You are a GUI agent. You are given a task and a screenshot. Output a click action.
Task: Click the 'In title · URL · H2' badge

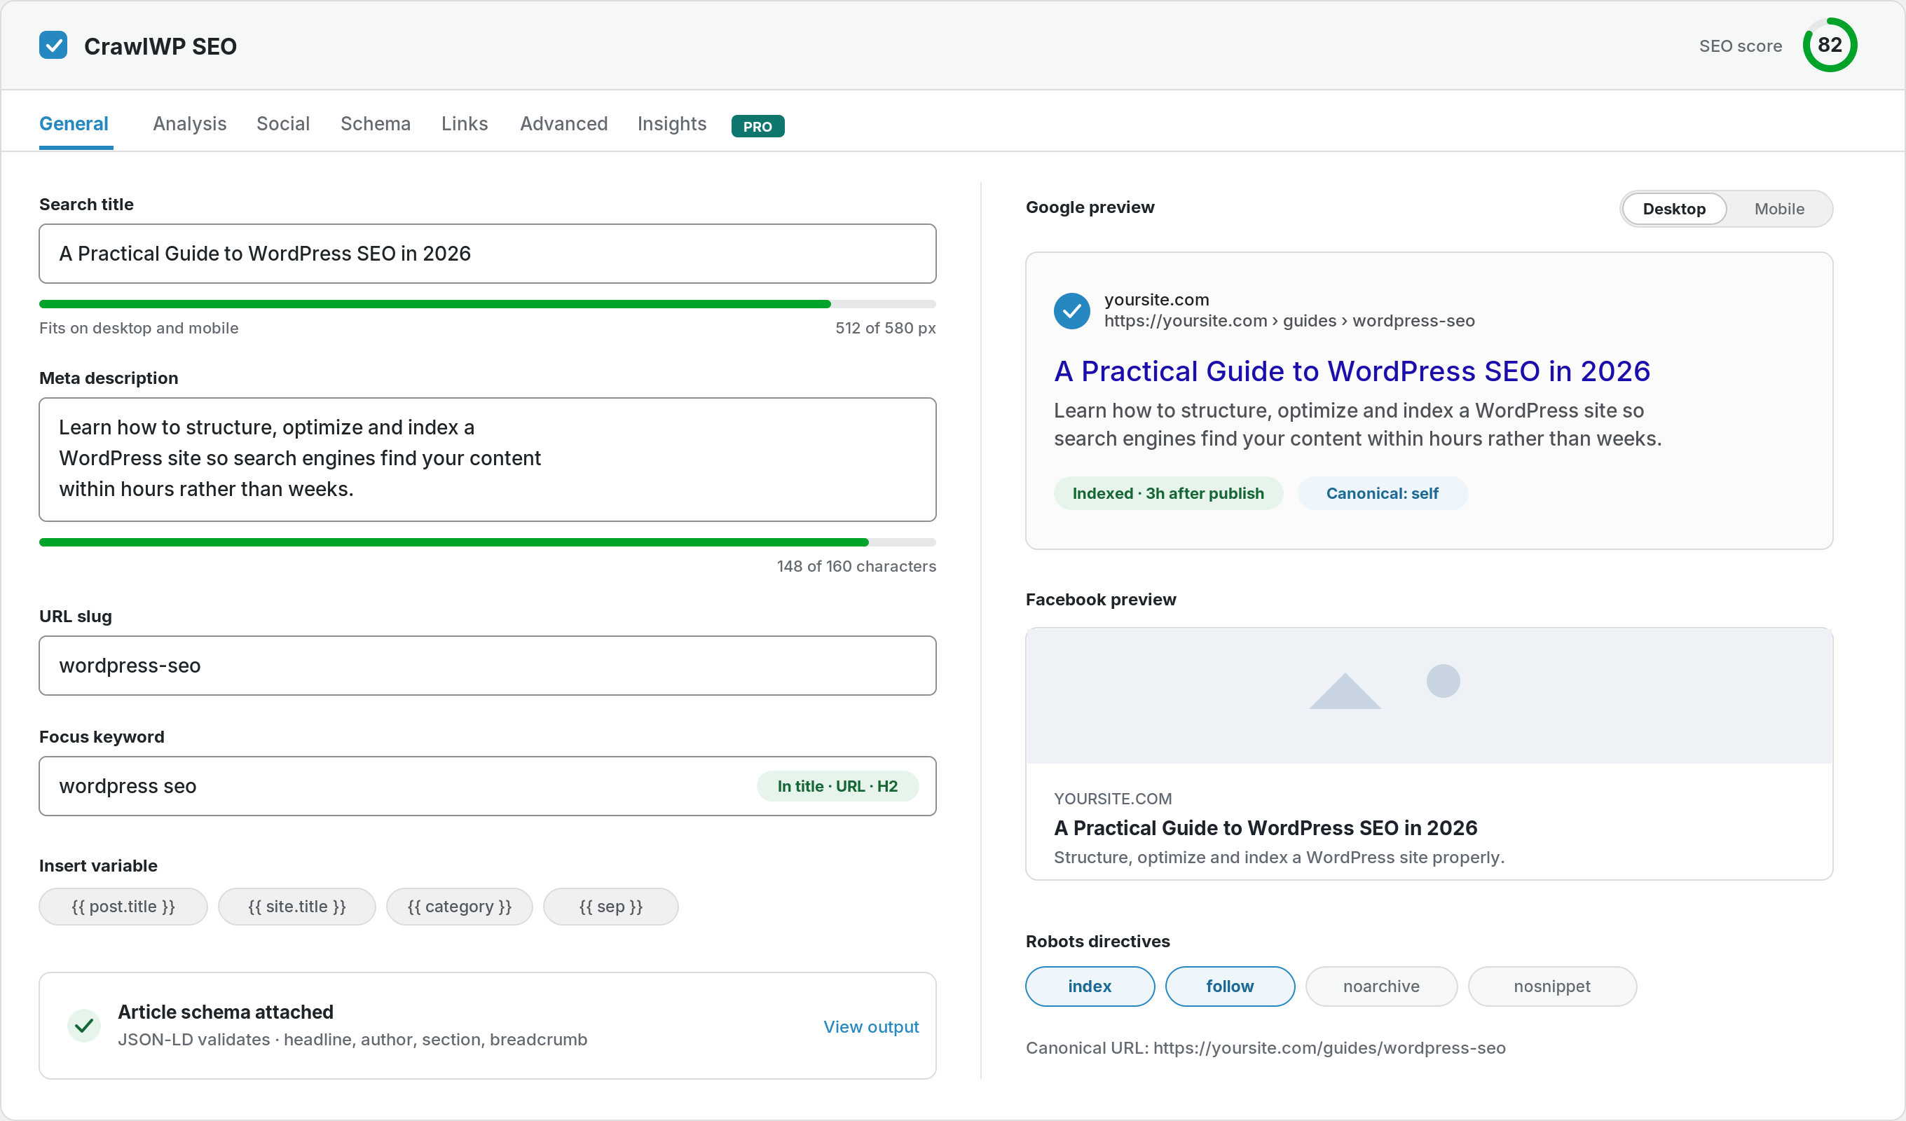pos(837,786)
